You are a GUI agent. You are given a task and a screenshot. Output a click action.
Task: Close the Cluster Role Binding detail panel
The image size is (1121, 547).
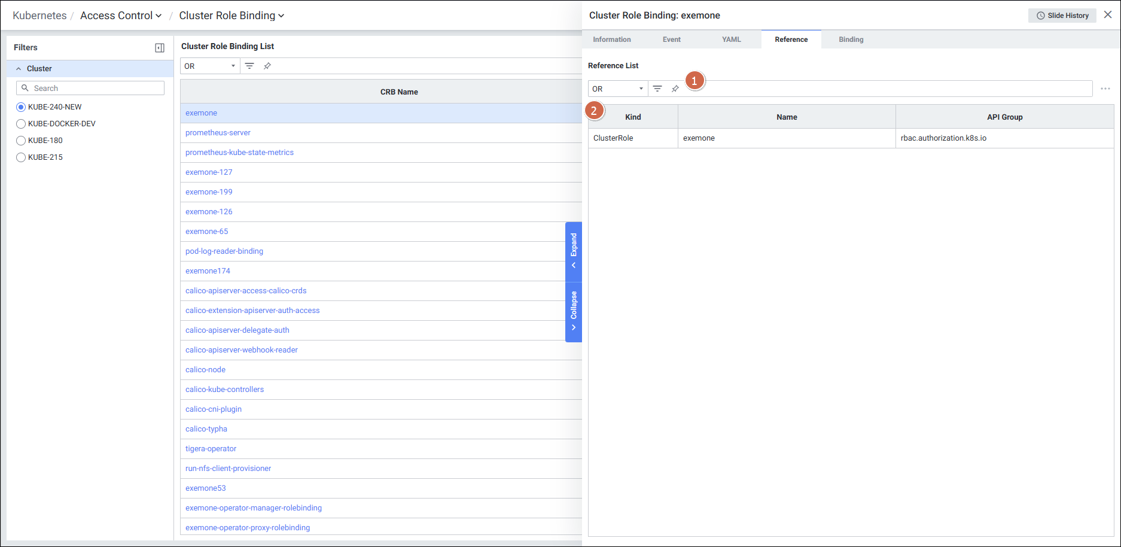click(1108, 15)
